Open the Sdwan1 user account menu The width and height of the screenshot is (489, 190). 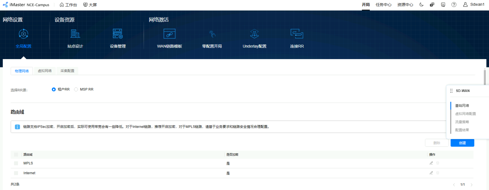(x=474, y=5)
